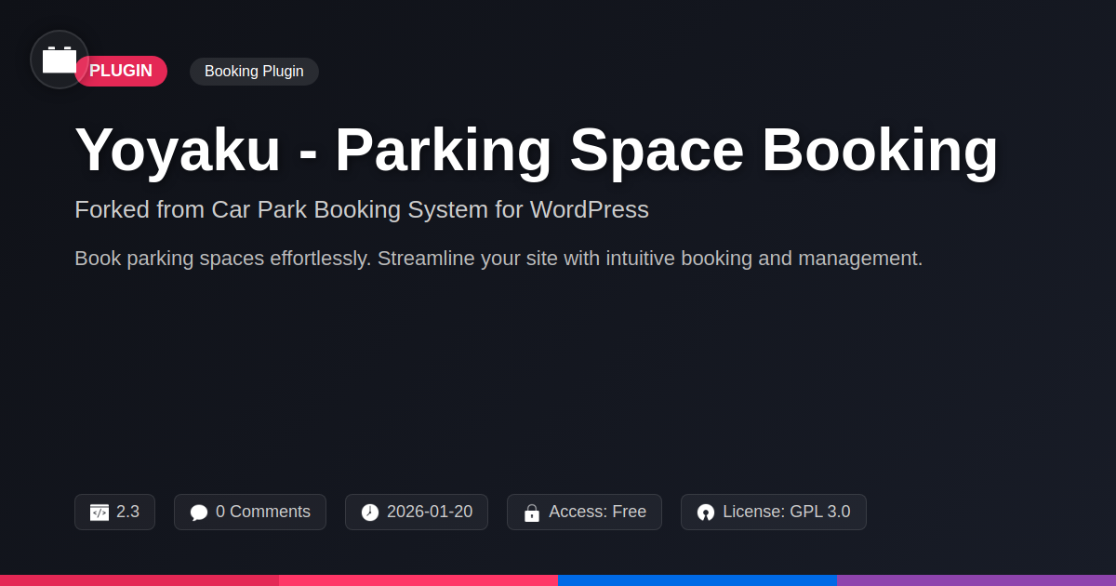This screenshot has width=1116, height=586.
Task: Open the Booking Plugin category tag
Action: click(x=254, y=72)
